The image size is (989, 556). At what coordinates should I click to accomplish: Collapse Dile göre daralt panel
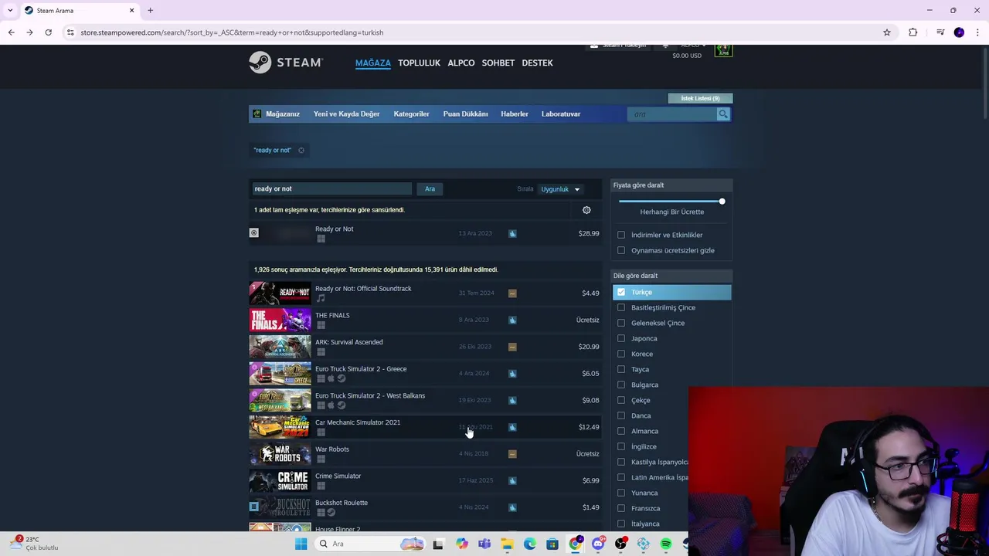[671, 276]
